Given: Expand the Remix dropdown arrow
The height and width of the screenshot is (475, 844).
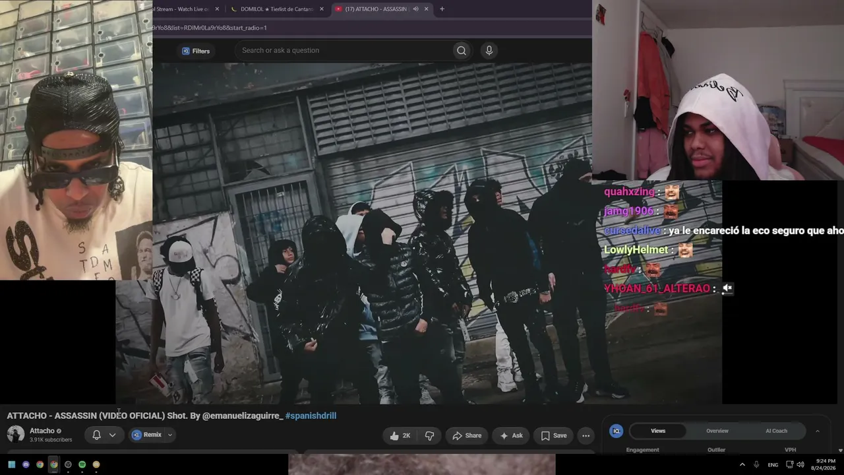Looking at the screenshot, I should tap(169, 435).
